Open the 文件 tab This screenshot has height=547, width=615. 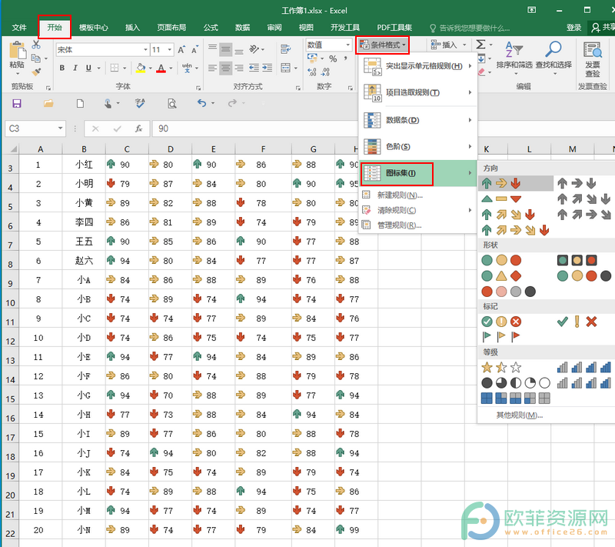(x=19, y=28)
